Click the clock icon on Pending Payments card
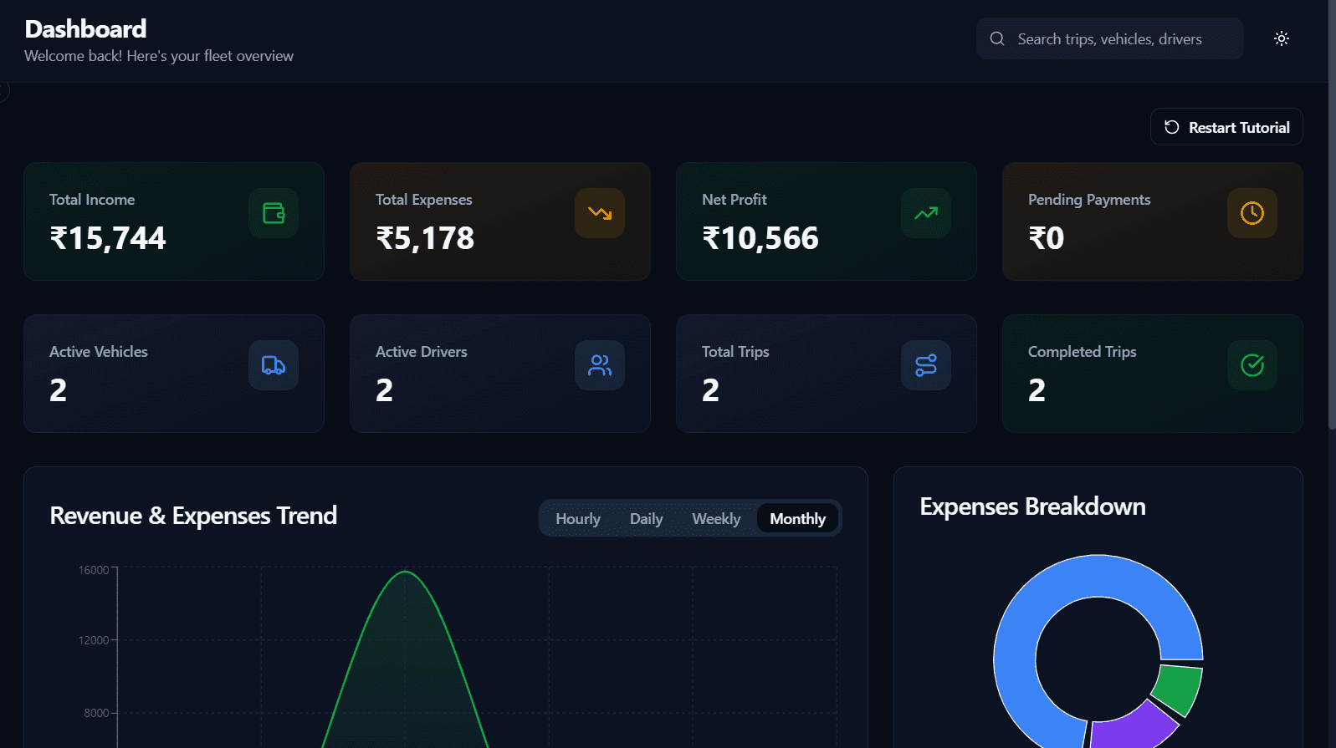1336x748 pixels. click(1252, 213)
